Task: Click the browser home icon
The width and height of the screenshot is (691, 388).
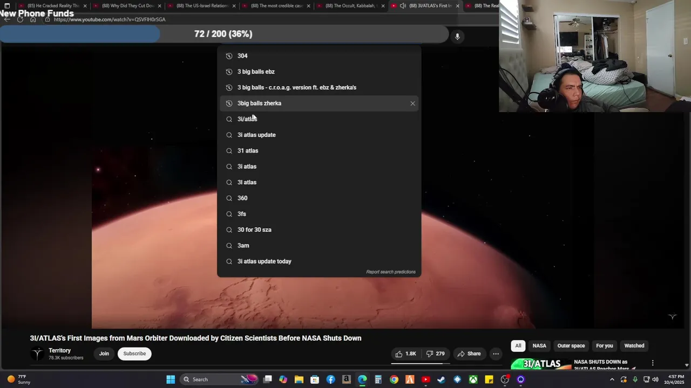Action: pyautogui.click(x=33, y=19)
